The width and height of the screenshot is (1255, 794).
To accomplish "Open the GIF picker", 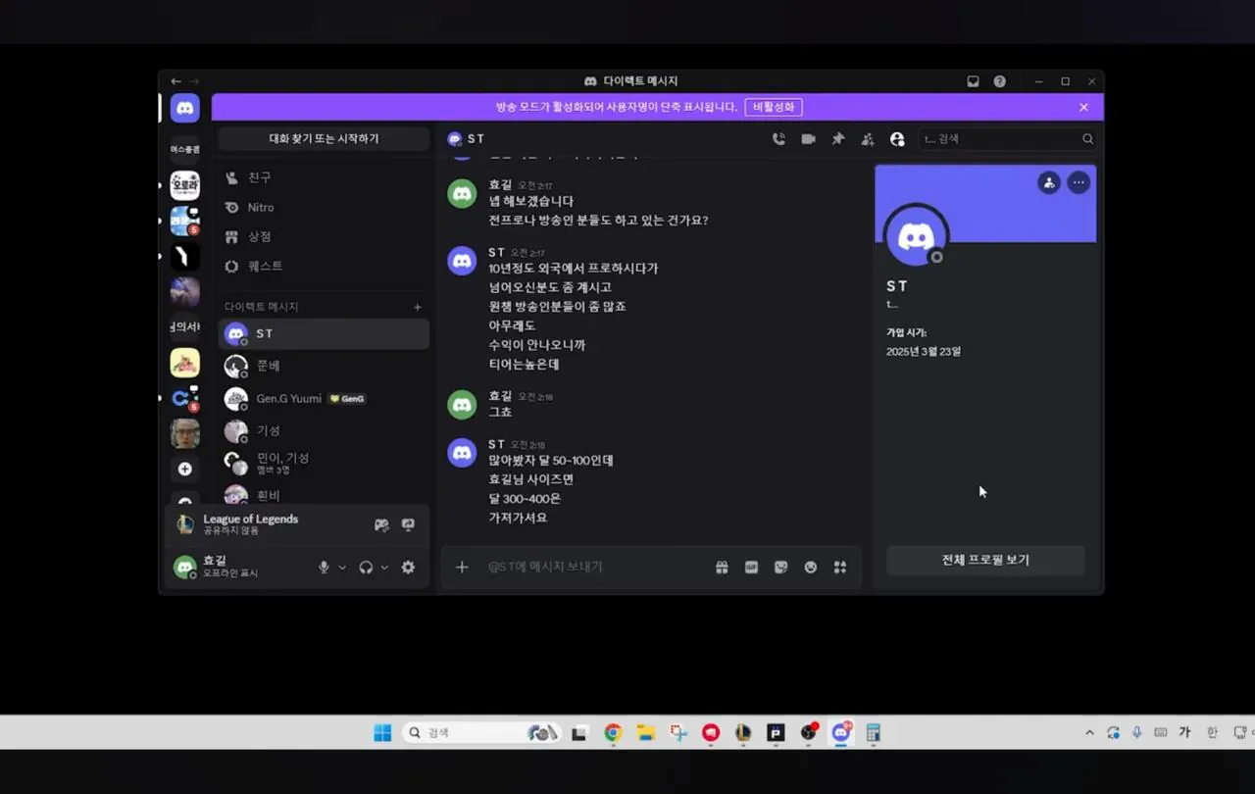I will [751, 567].
